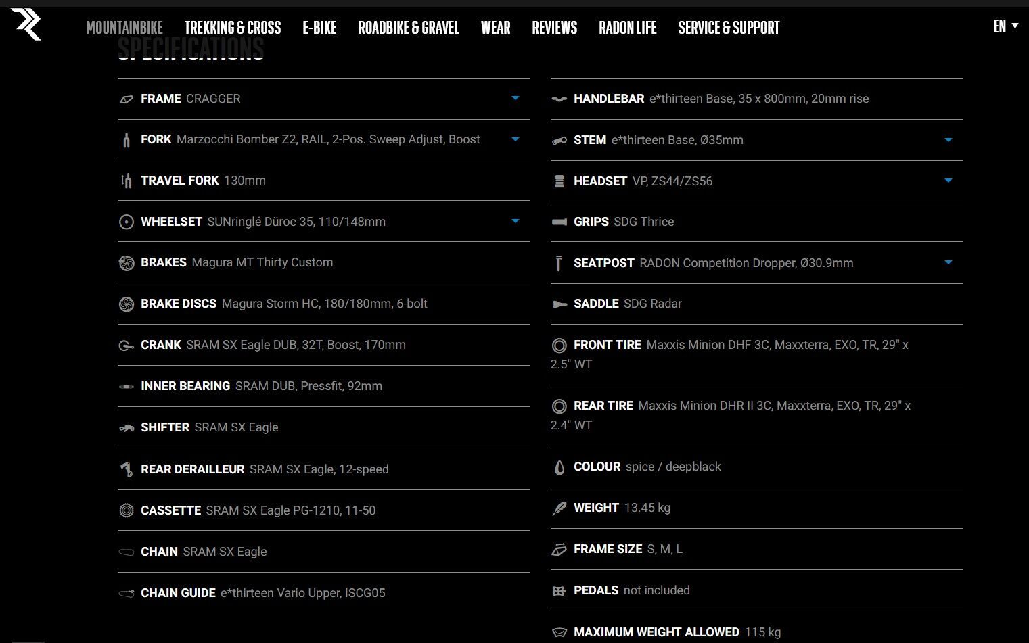Click the front tire ring icon
1029x643 pixels.
tap(559, 346)
